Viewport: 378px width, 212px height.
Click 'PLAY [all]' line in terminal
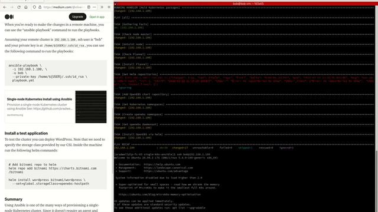coord(243,18)
